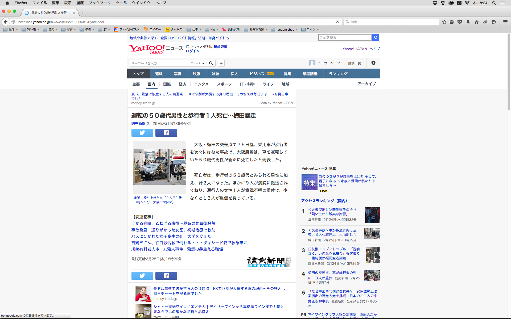The height and width of the screenshot is (319, 511).
Task: Switch to the ランキング navigation tab
Action: click(338, 74)
